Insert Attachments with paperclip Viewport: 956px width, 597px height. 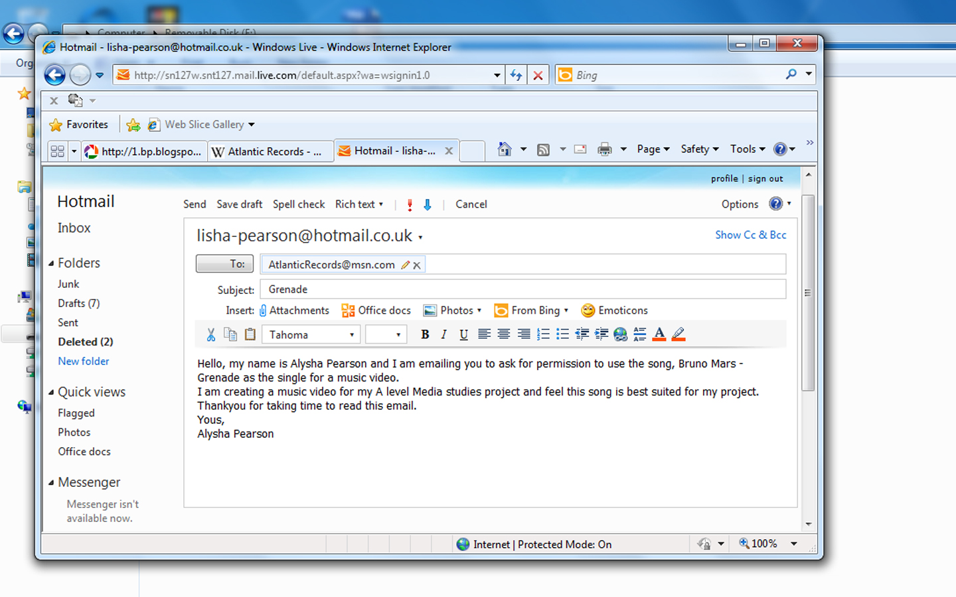click(294, 310)
